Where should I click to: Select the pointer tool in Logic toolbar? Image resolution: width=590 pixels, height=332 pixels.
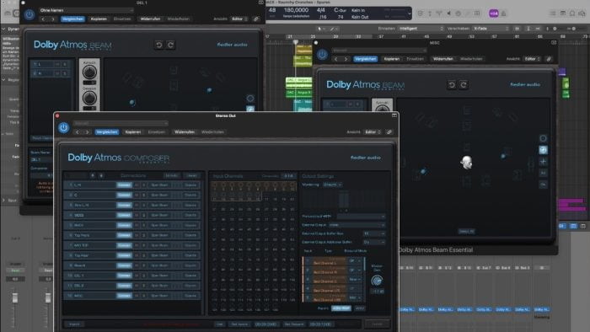tap(320, 29)
